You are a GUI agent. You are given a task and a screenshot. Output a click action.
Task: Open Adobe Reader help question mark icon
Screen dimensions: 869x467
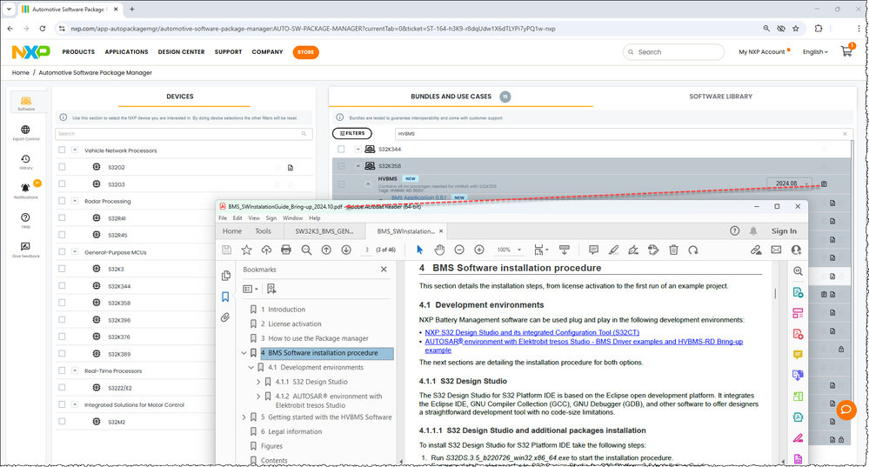[x=734, y=231]
